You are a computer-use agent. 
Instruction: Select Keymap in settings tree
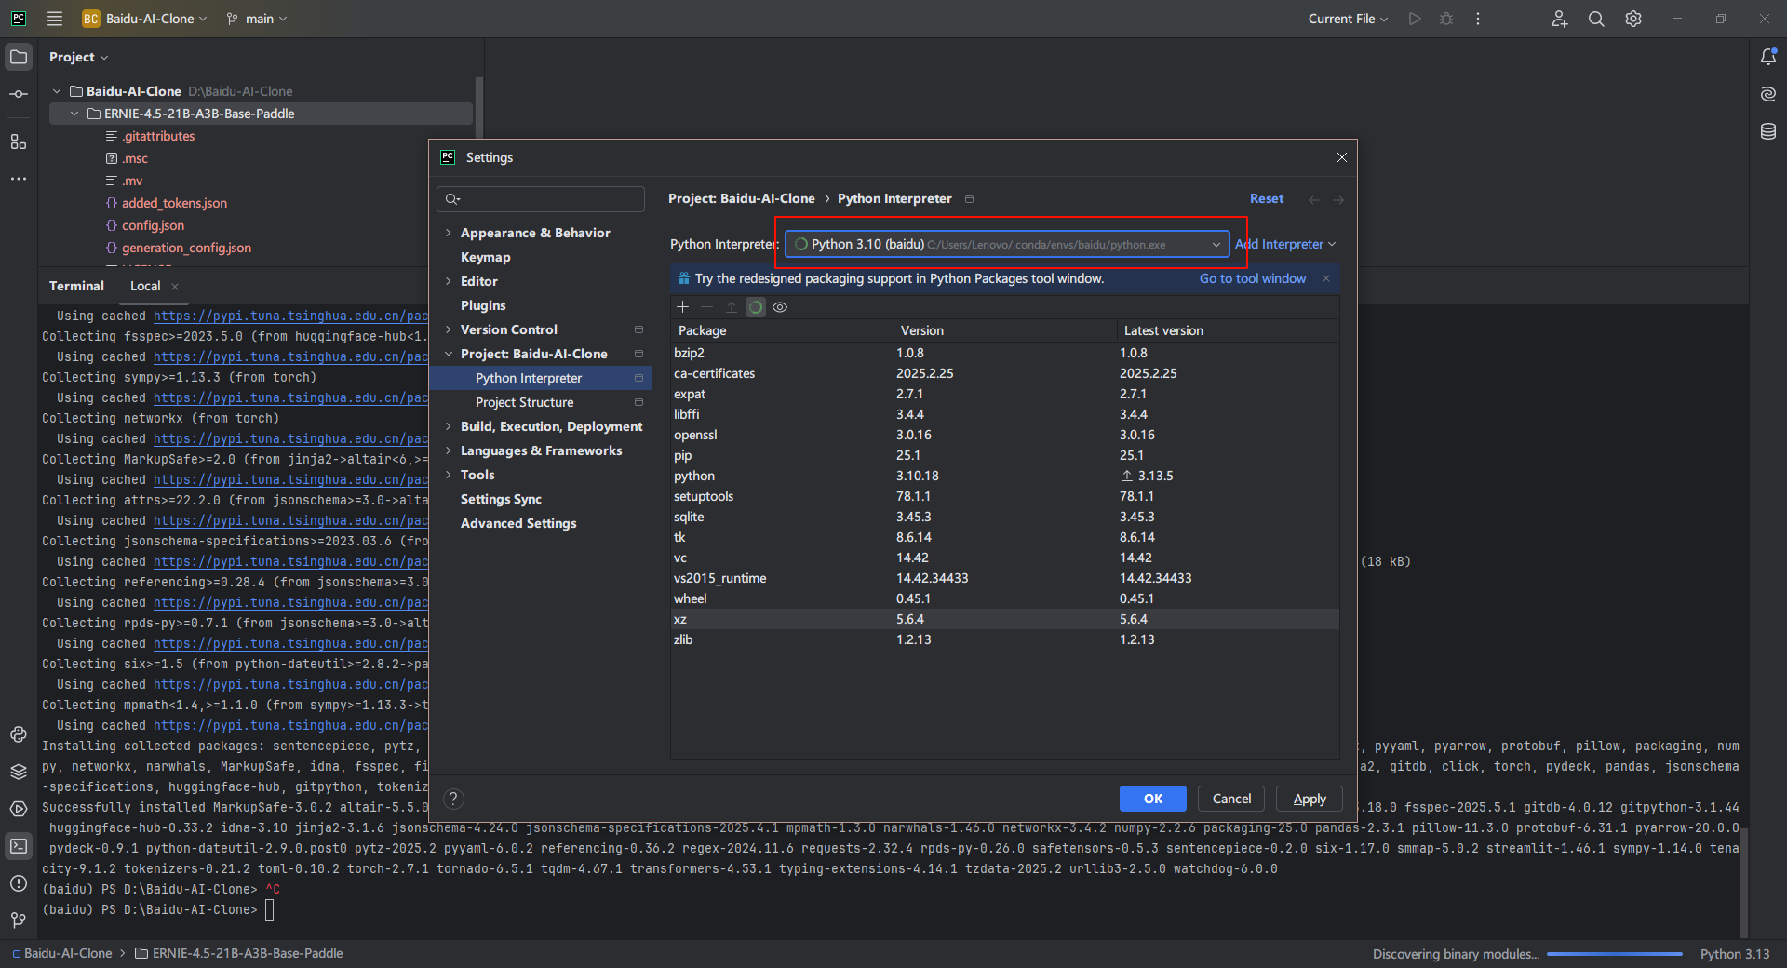485,257
